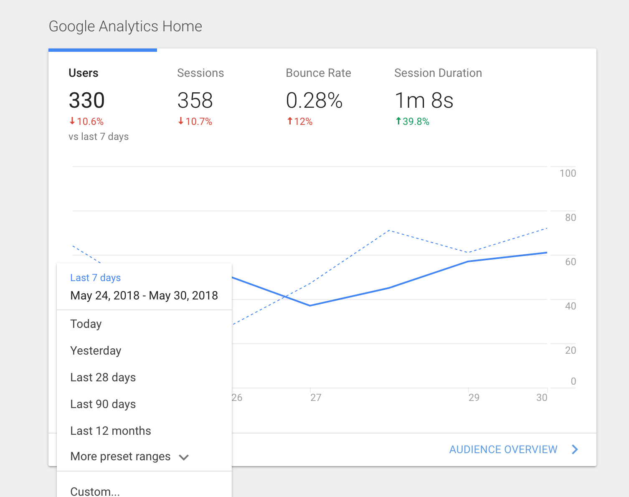Click the dotted line peak near day 28
This screenshot has height=497, width=629.
coord(389,230)
